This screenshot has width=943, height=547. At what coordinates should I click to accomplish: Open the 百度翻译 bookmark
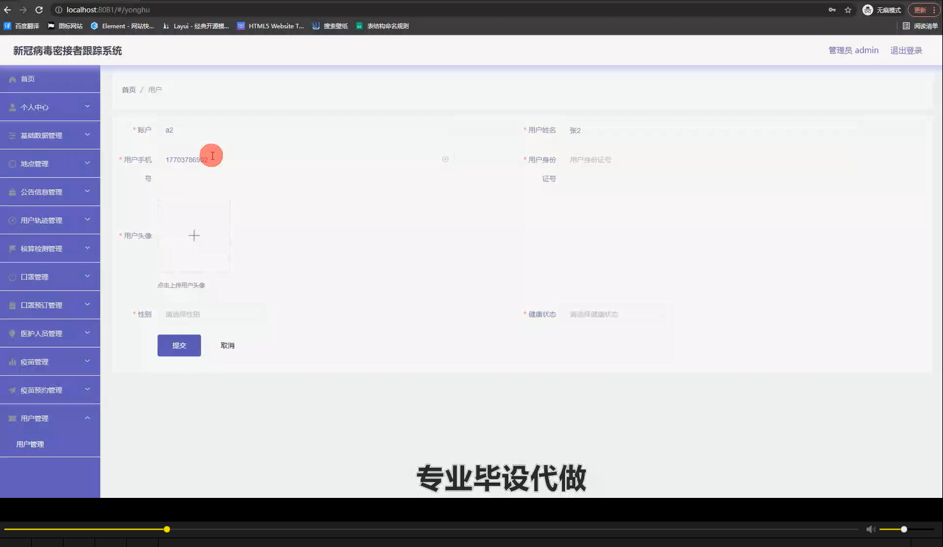(22, 26)
